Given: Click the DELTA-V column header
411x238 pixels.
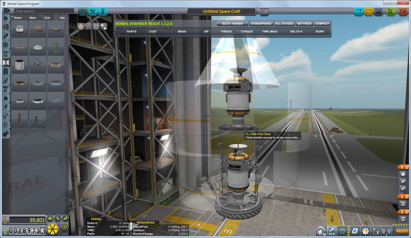Looking at the screenshot, I should 296,31.
